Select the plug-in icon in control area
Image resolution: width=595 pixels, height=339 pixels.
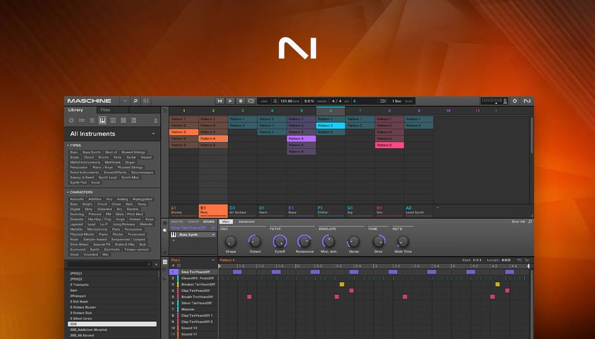(x=165, y=230)
